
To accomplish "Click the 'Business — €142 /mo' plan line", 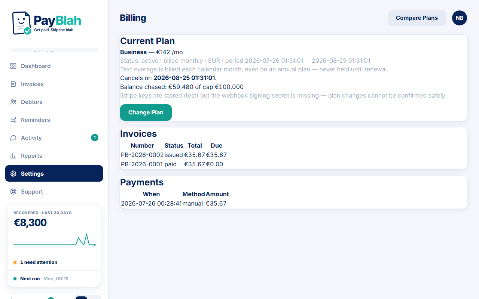I will point(152,52).
